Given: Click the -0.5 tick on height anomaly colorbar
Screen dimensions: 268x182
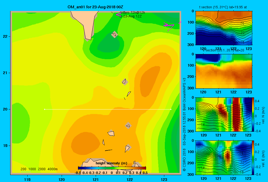Looking at the screenshot, I should tap(78, 173).
